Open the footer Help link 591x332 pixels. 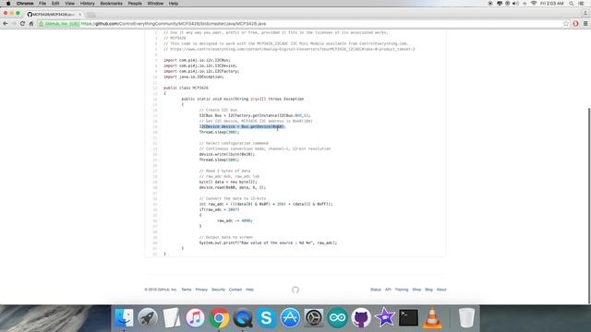coord(249,290)
